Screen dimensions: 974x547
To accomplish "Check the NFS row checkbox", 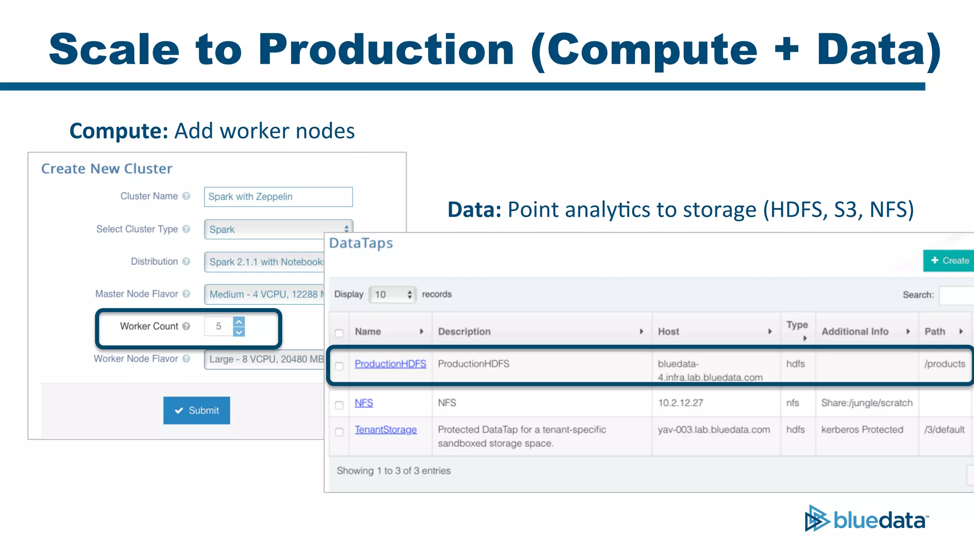I will click(x=339, y=405).
